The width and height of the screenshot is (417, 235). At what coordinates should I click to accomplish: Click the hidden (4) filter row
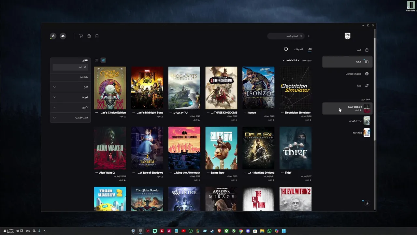(x=70, y=77)
